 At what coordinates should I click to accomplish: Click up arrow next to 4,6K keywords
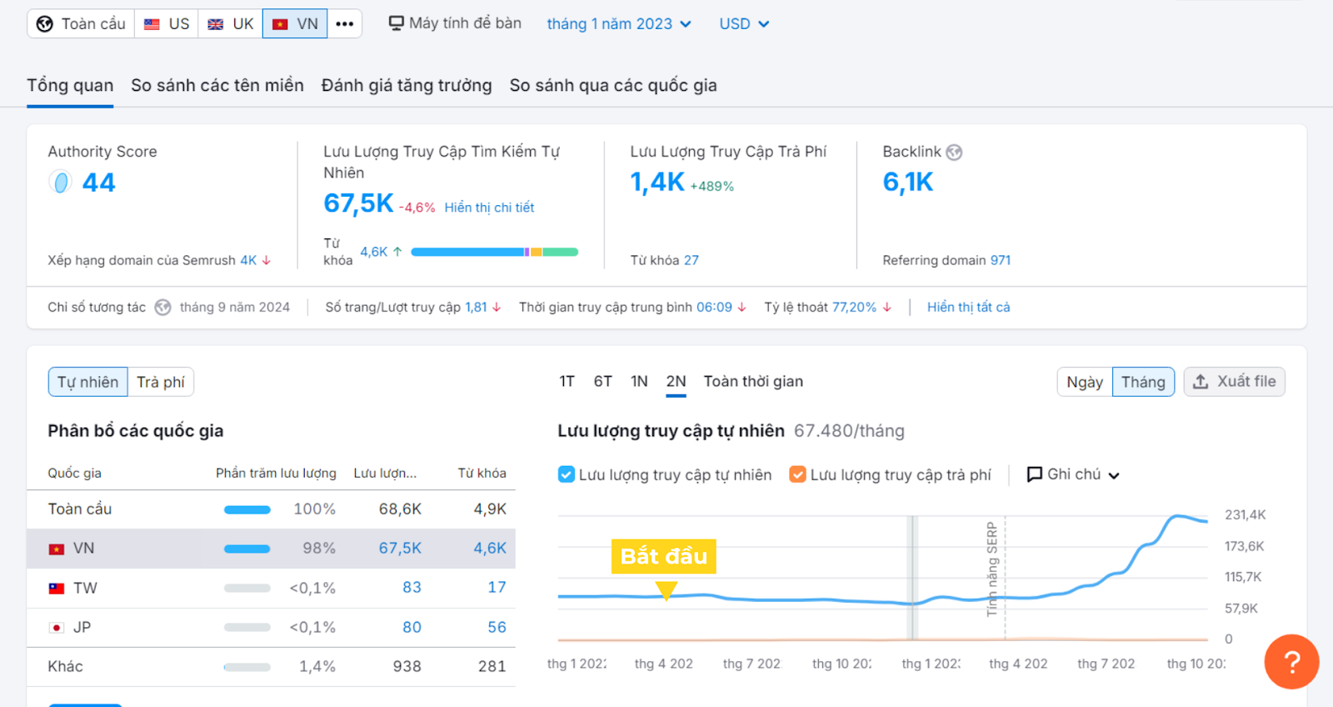(x=397, y=252)
